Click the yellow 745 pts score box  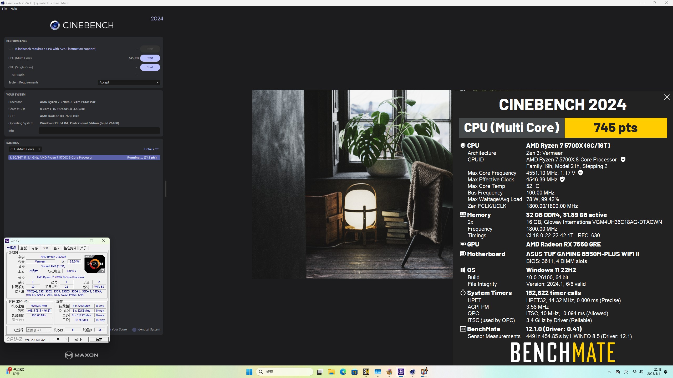point(616,128)
